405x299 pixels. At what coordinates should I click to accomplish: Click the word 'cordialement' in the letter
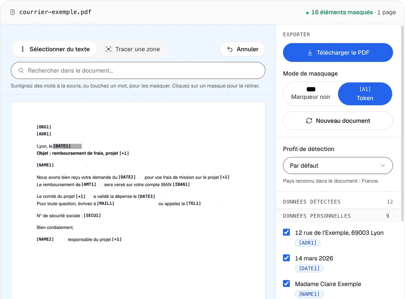coord(60,227)
